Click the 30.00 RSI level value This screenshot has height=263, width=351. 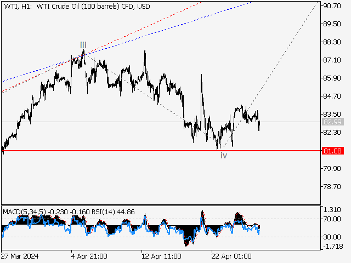(332, 237)
